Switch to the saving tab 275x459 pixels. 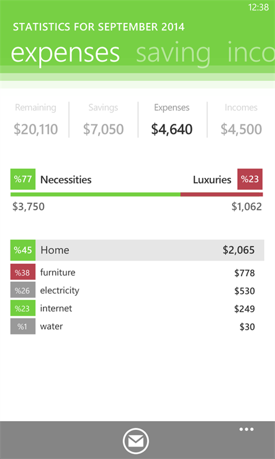[x=173, y=53]
